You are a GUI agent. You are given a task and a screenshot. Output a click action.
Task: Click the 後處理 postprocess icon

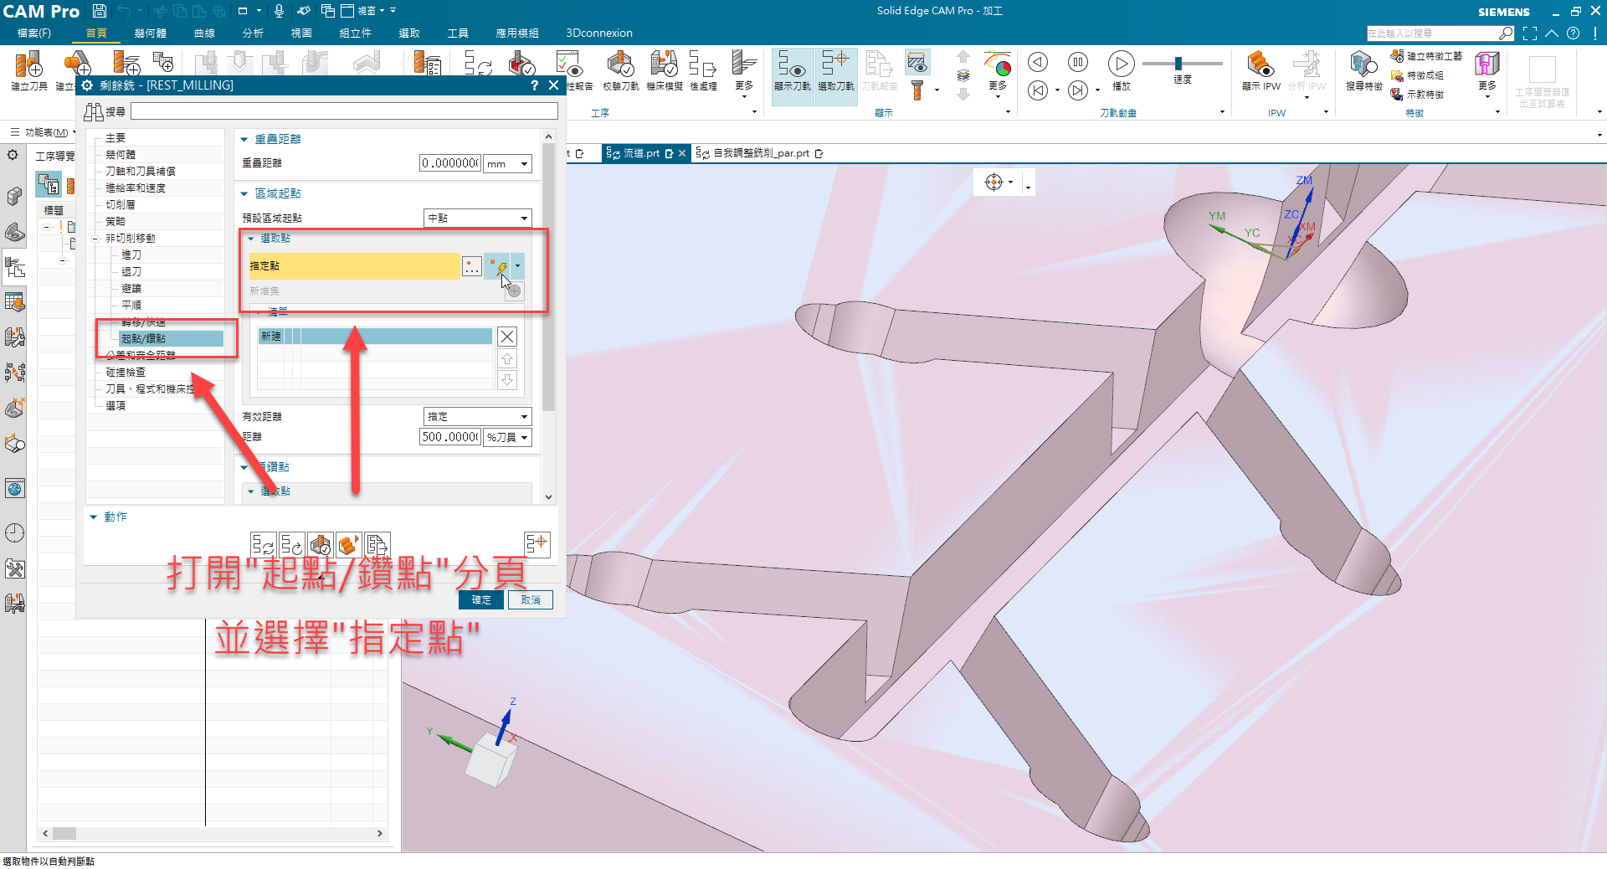(703, 71)
